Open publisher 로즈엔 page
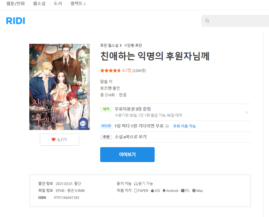Viewport: 269px width, 217px height. coord(106,88)
